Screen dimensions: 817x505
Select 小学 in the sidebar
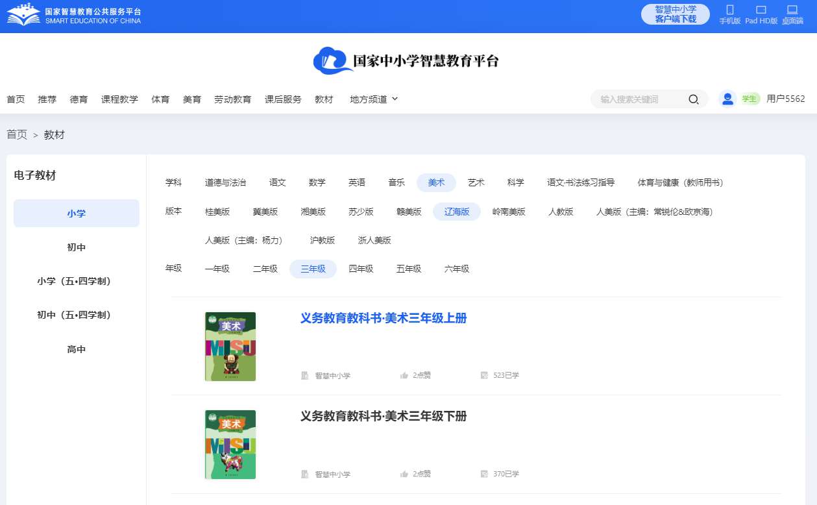(77, 214)
